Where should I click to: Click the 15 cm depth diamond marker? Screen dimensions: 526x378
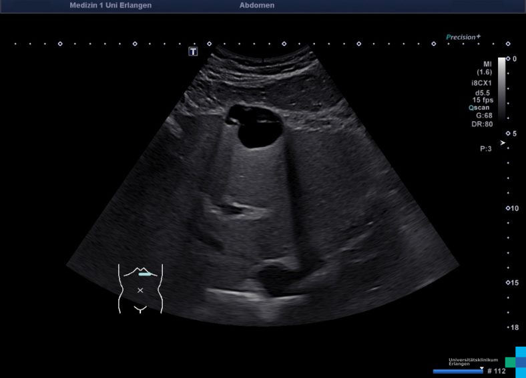[509, 282]
